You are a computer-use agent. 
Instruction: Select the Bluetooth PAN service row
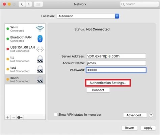click(x=25, y=39)
